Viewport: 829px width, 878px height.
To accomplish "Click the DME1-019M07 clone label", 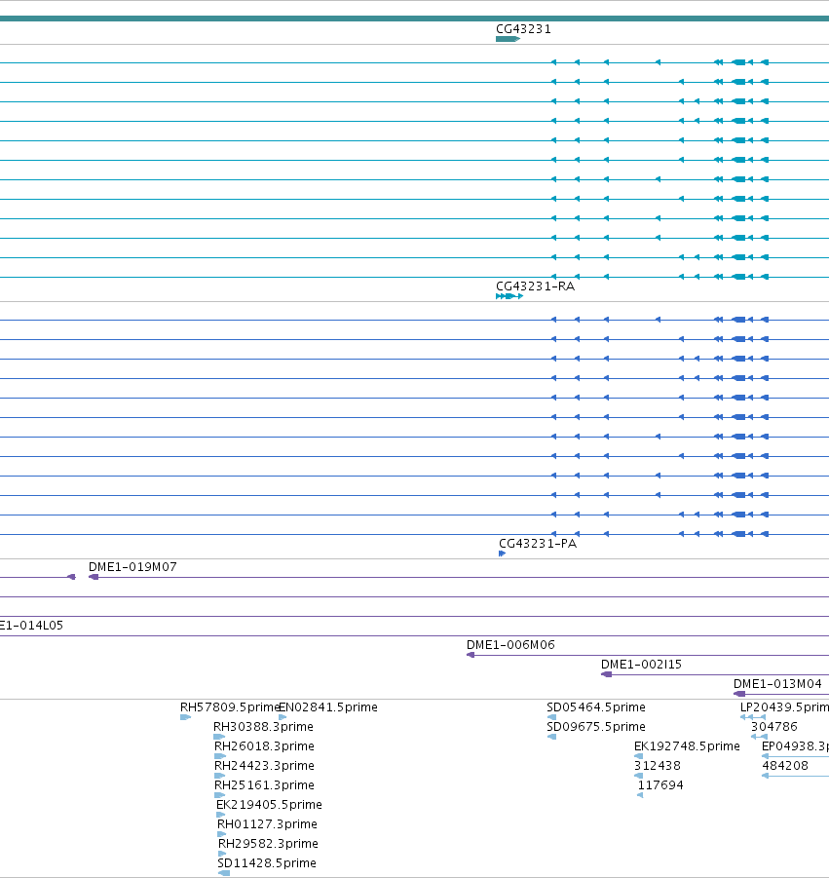I will coord(132,567).
